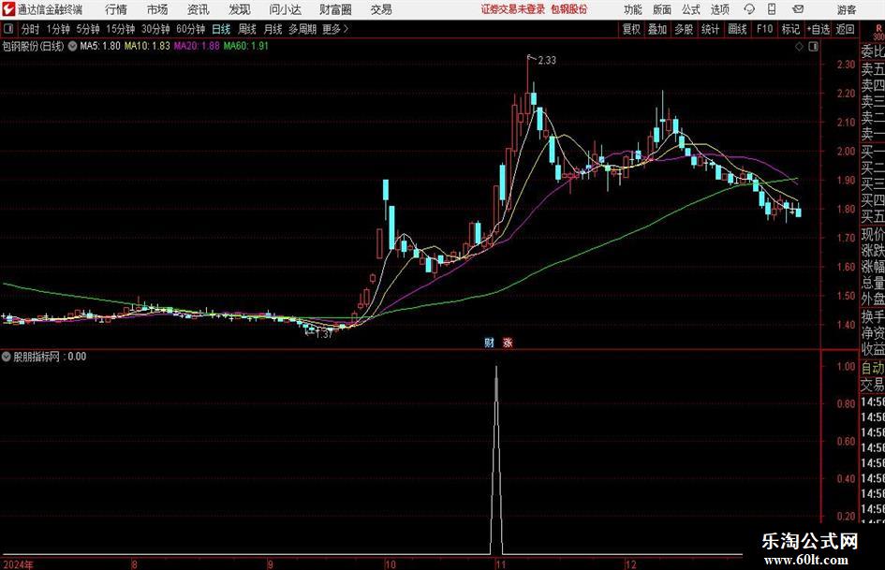
Task: Switch to 1分钟 period
Action: [57, 29]
